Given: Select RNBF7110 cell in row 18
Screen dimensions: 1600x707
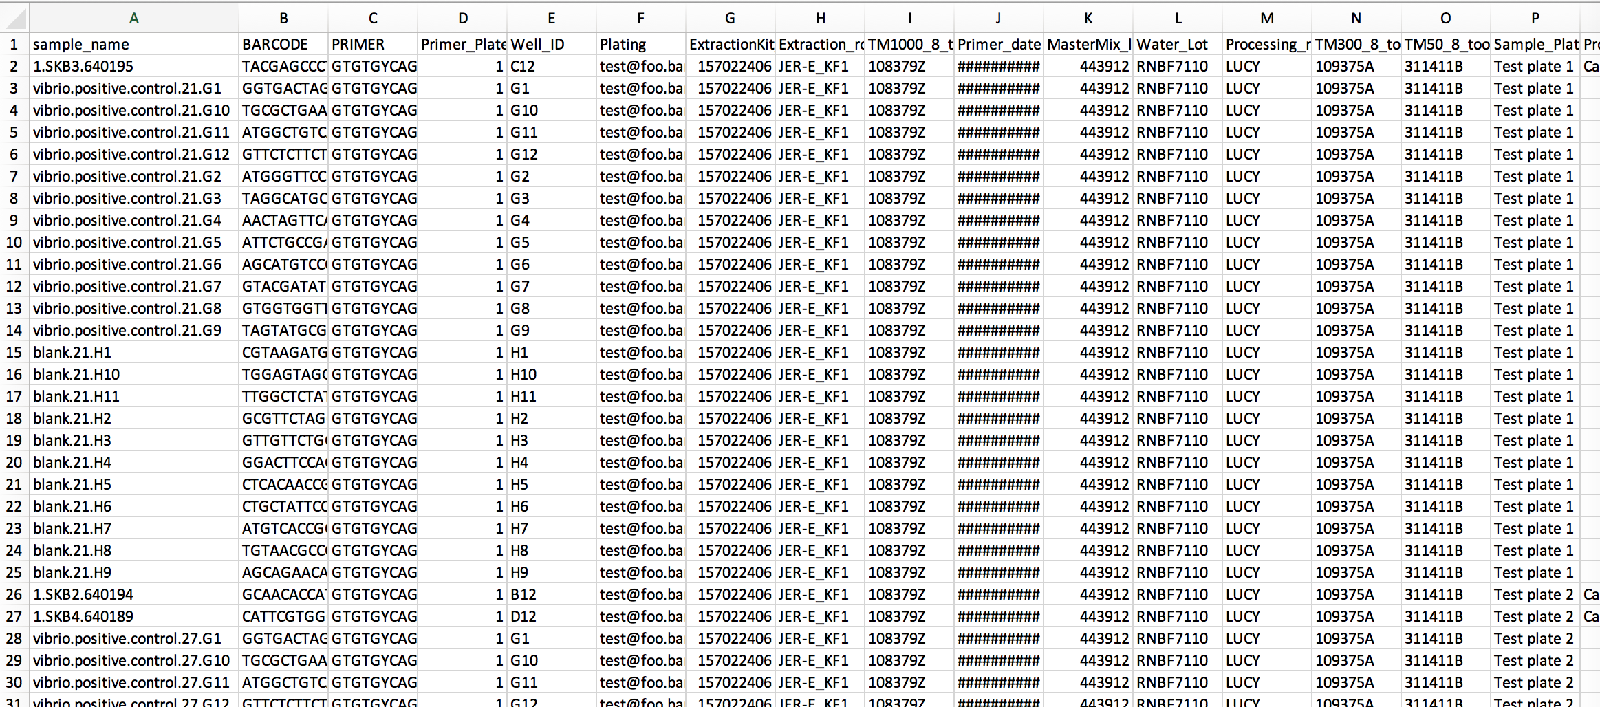Looking at the screenshot, I should (x=1178, y=418).
